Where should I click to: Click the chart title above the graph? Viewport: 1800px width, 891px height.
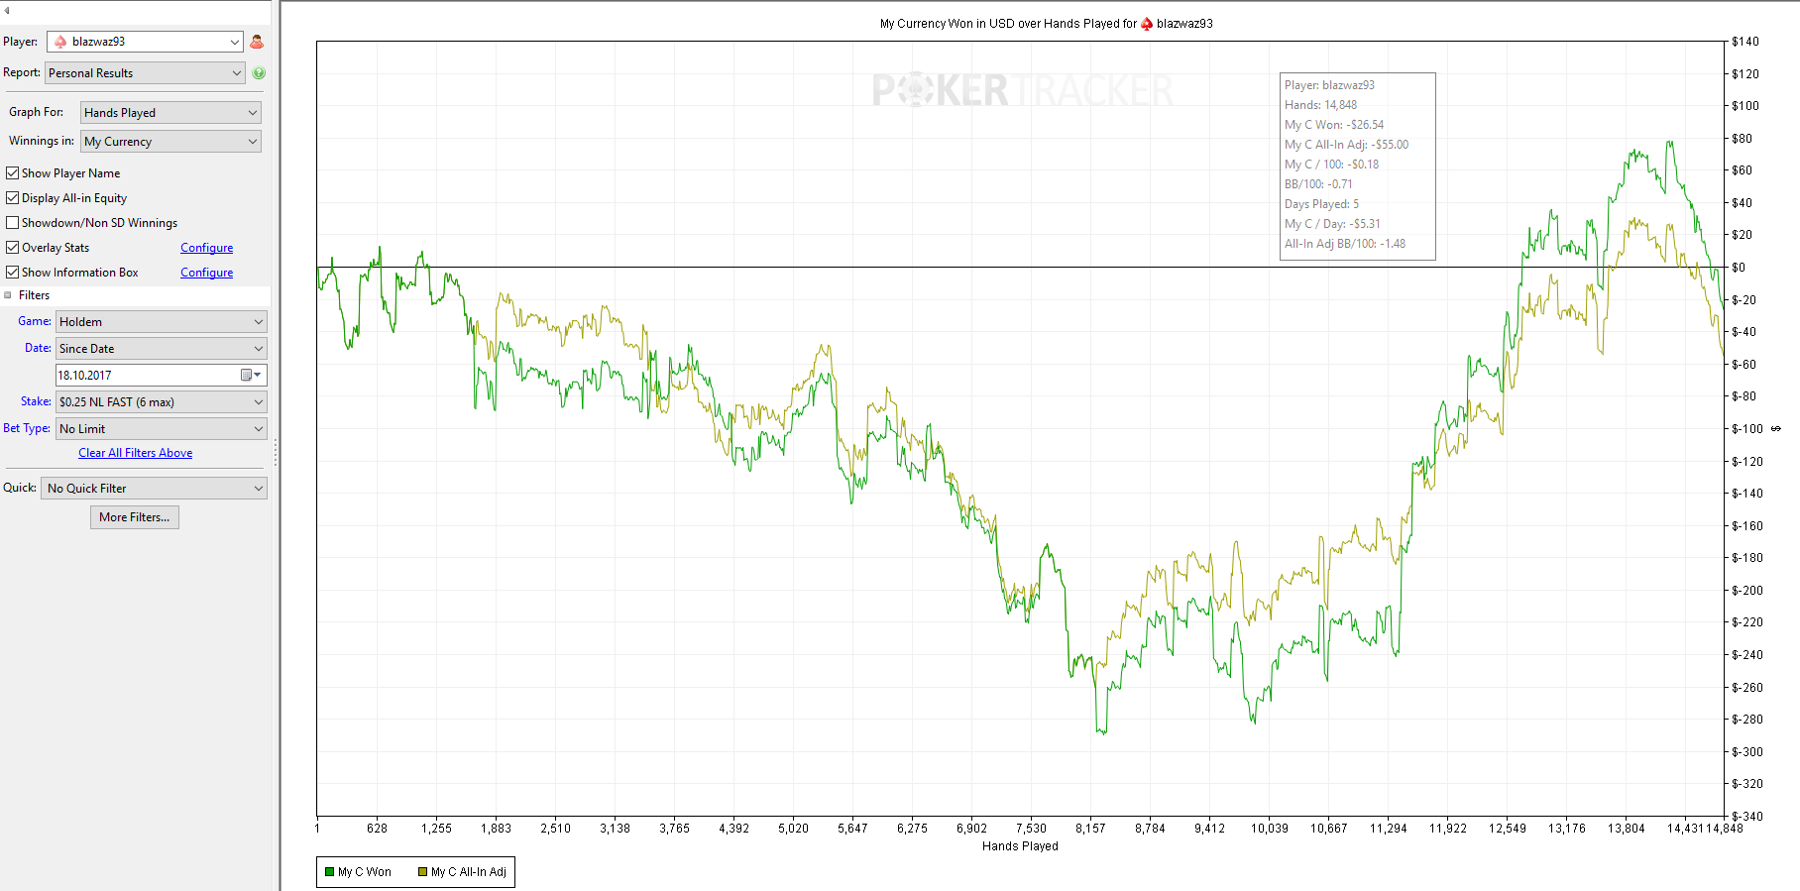(x=1046, y=23)
